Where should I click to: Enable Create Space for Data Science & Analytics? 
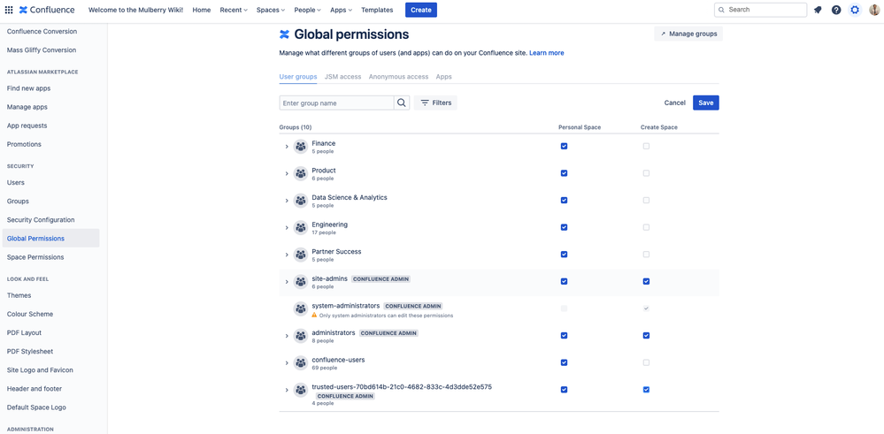point(646,201)
